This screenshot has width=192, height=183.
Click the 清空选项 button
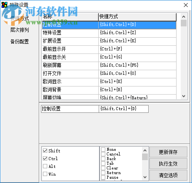click(x=168, y=175)
